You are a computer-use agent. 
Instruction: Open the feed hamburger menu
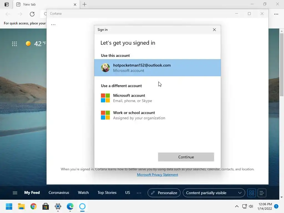tap(15, 193)
